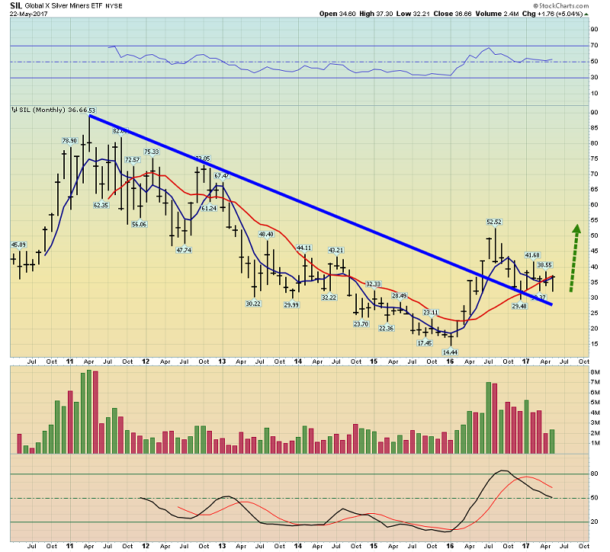
Task: Click the 35 price axis label
Action: 594,282
